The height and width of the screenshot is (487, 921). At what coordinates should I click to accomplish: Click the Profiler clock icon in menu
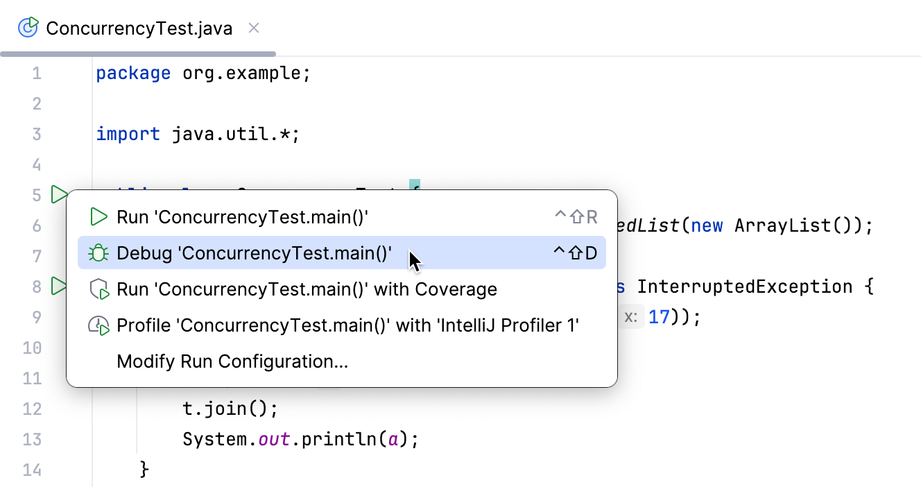click(x=99, y=325)
